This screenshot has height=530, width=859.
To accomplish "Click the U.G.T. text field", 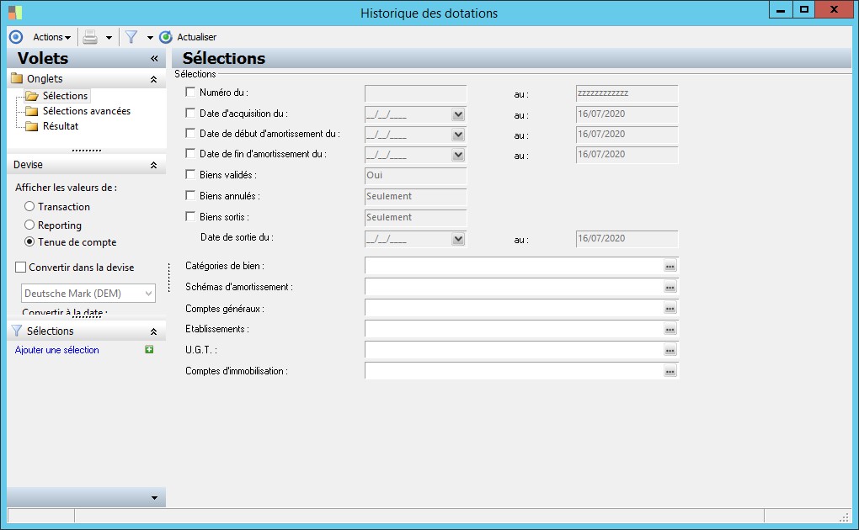I will (514, 351).
